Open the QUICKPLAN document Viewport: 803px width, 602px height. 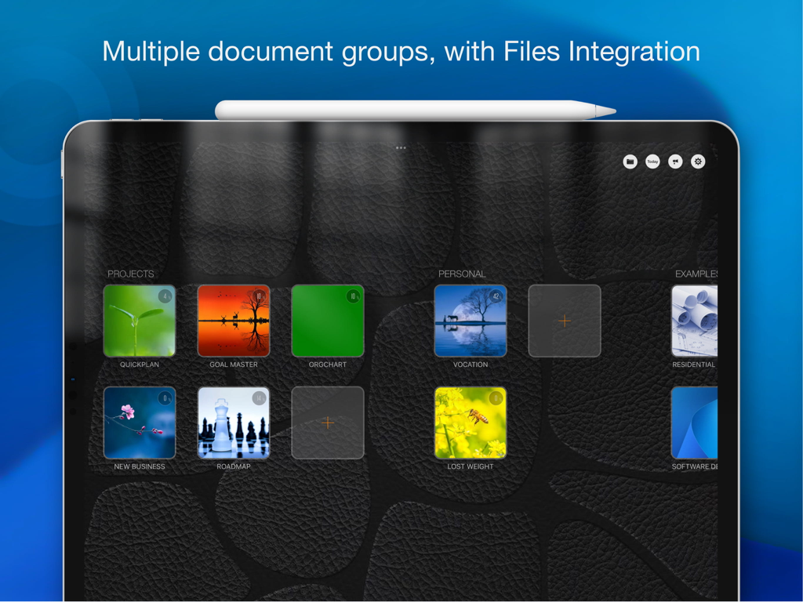point(139,320)
